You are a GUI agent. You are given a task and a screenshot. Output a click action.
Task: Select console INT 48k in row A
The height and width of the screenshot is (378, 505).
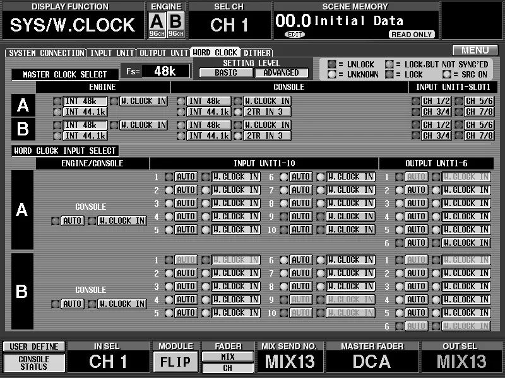point(209,101)
